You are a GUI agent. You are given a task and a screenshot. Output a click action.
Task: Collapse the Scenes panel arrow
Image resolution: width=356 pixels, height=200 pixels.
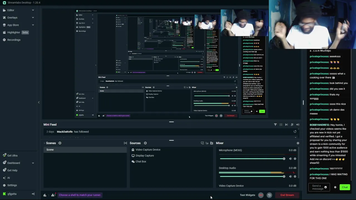click(x=44, y=143)
